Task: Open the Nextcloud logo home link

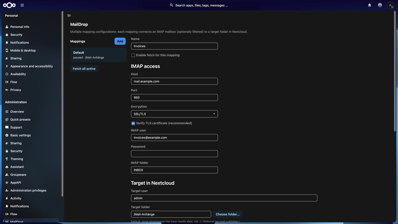Action: [x=9, y=5]
